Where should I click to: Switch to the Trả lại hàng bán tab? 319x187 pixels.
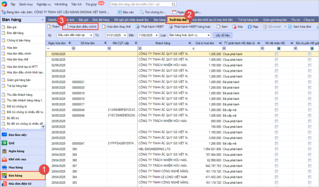click(245, 20)
